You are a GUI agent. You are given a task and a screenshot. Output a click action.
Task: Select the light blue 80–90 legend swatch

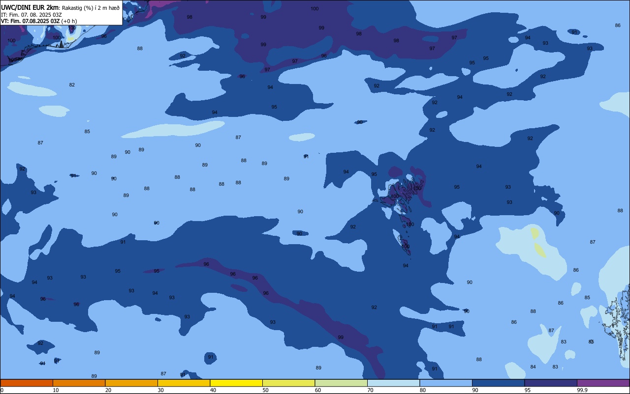(446, 383)
